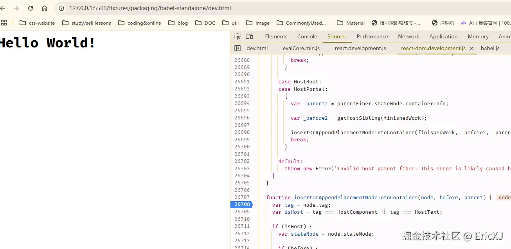Screen dimensions: 511x249
Task: Click the browser back arrow
Action: pyautogui.click(x=3, y=8)
